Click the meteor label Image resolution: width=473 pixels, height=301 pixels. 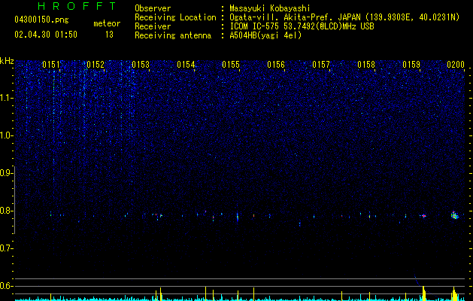coord(107,23)
